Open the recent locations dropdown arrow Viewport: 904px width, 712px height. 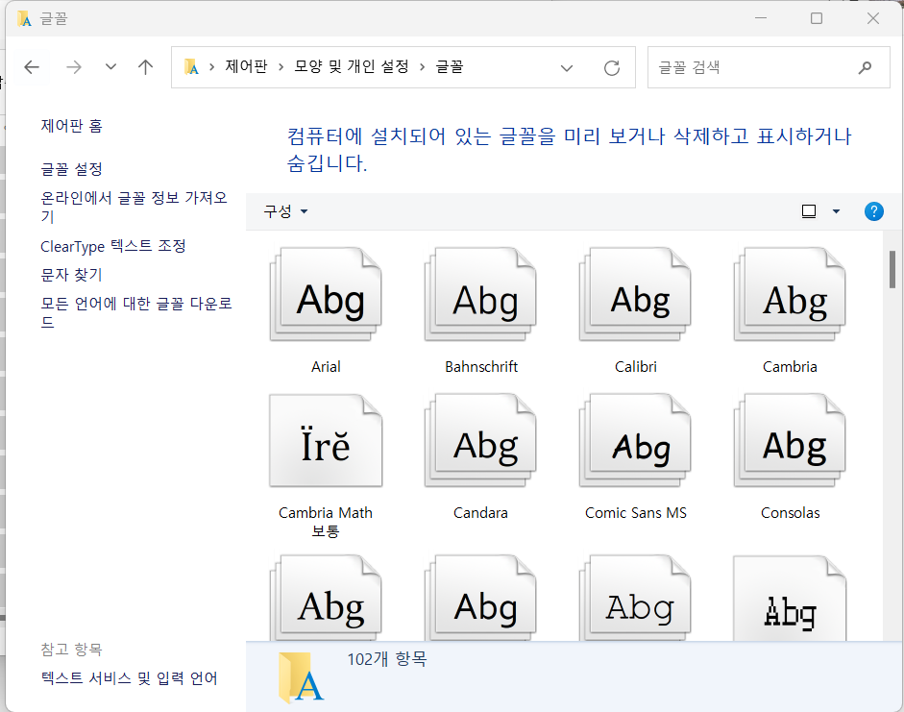[x=110, y=67]
